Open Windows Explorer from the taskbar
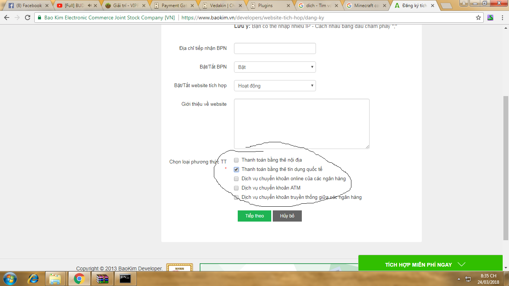 click(x=55, y=279)
